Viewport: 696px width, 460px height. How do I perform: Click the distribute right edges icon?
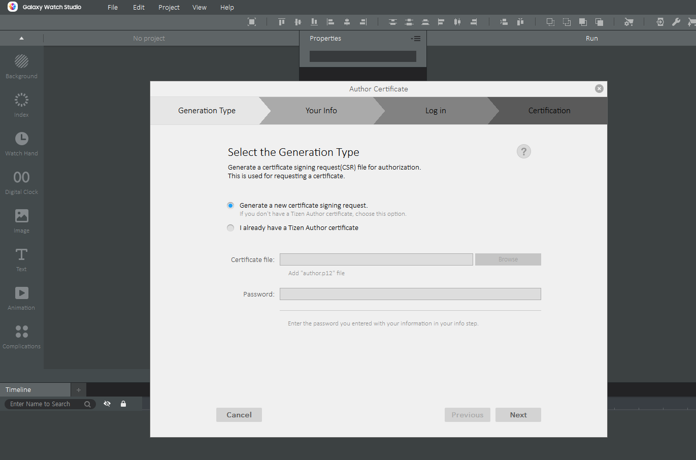coord(474,22)
